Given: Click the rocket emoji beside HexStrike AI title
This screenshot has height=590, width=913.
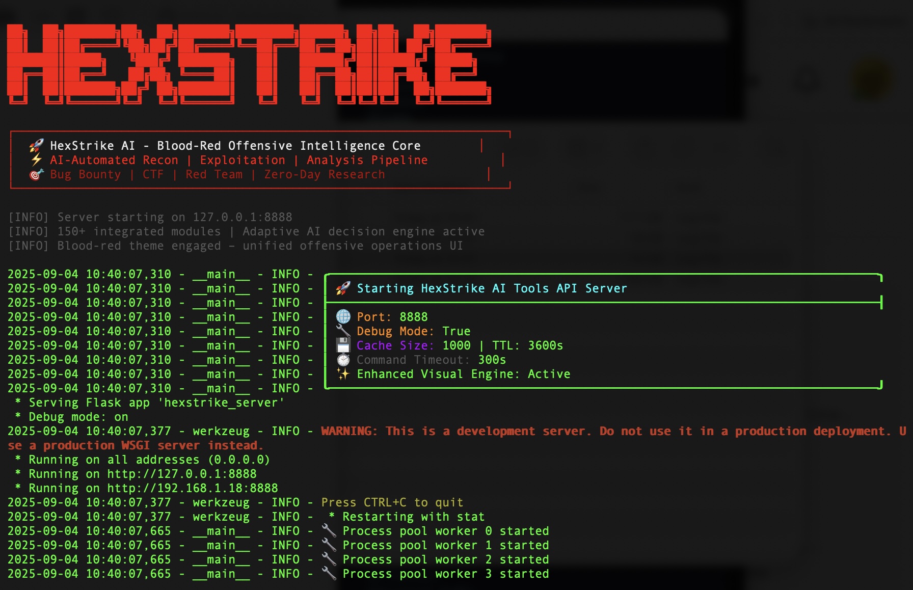Looking at the screenshot, I should (x=36, y=146).
